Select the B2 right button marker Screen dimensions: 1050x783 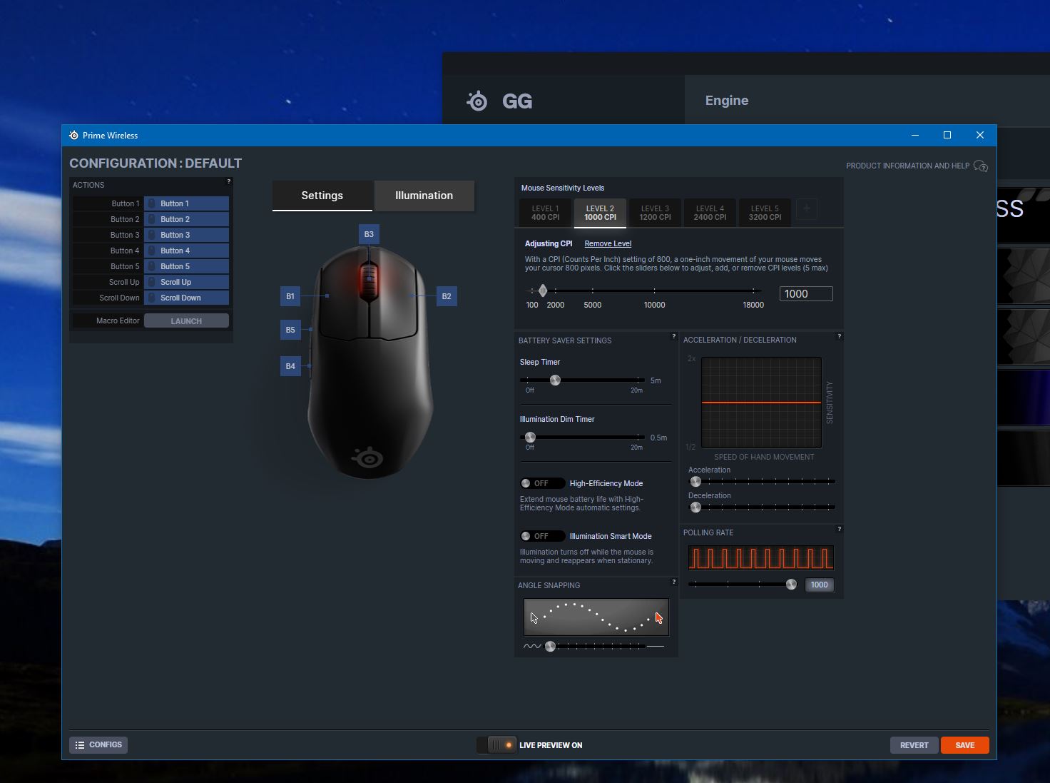(x=447, y=296)
